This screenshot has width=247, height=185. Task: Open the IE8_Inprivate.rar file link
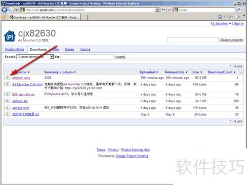[23, 94]
